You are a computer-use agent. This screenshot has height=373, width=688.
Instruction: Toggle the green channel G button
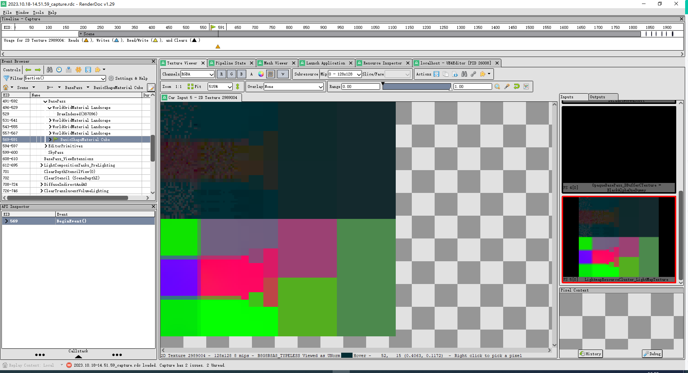coord(232,74)
